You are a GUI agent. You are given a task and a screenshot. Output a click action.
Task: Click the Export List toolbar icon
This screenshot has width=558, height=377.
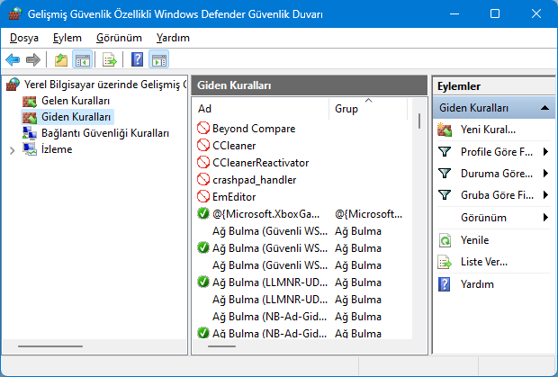(x=109, y=59)
